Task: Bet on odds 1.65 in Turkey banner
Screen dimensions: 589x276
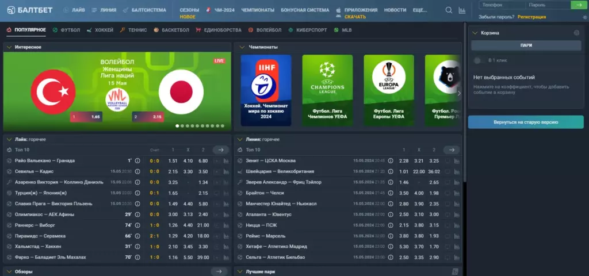Action: 86,117
